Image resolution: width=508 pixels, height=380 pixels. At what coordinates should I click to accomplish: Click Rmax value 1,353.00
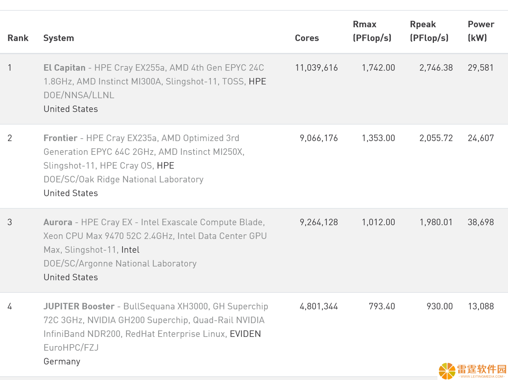click(378, 138)
